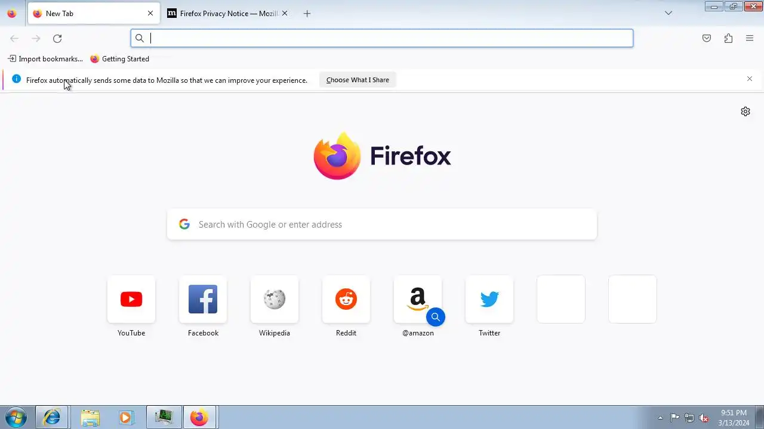764x429 pixels.
Task: Click the Firefox View icon
Action: [11, 13]
